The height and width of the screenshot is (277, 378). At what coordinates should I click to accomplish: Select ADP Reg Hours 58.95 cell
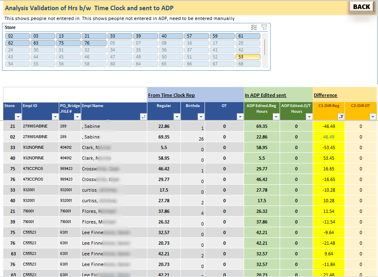click(262, 147)
